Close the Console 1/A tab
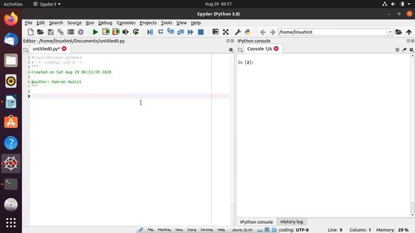The width and height of the screenshot is (415, 233). [x=276, y=49]
